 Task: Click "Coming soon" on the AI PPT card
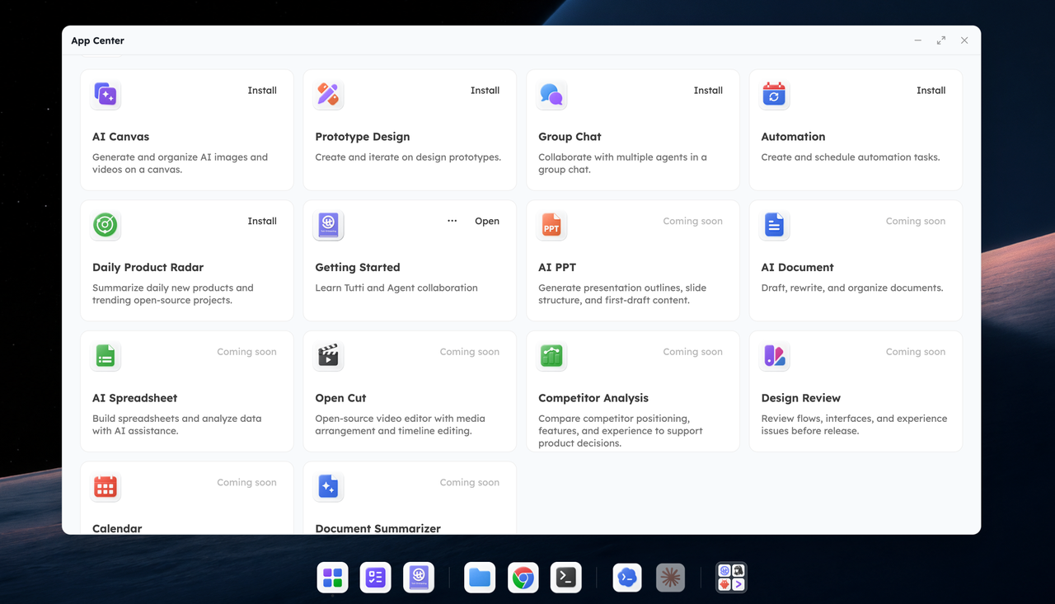692,221
